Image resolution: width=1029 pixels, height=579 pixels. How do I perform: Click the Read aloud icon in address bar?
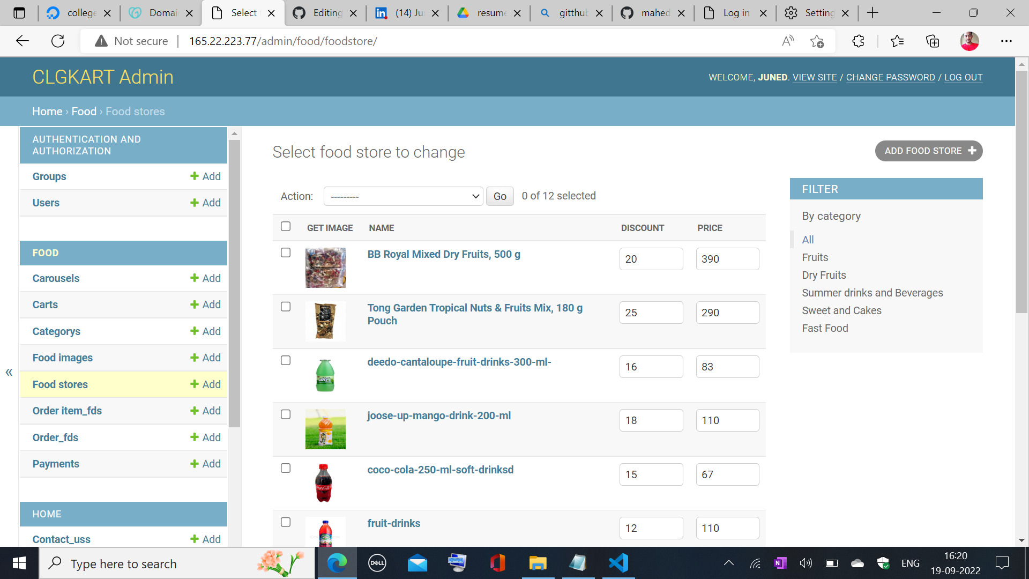788,41
